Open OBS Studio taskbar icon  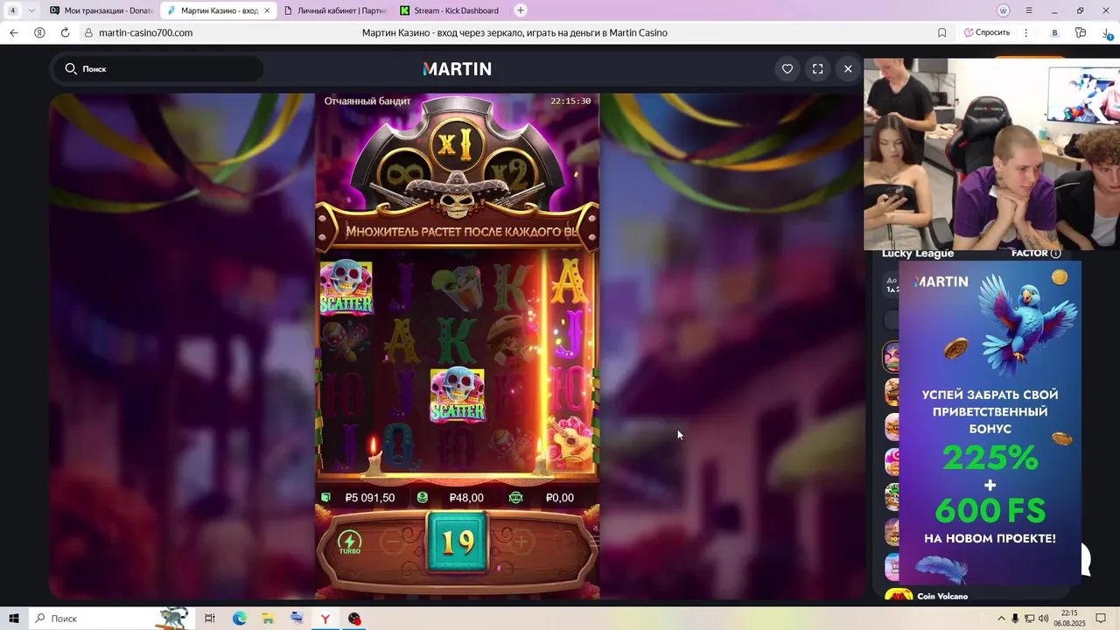coord(354,619)
